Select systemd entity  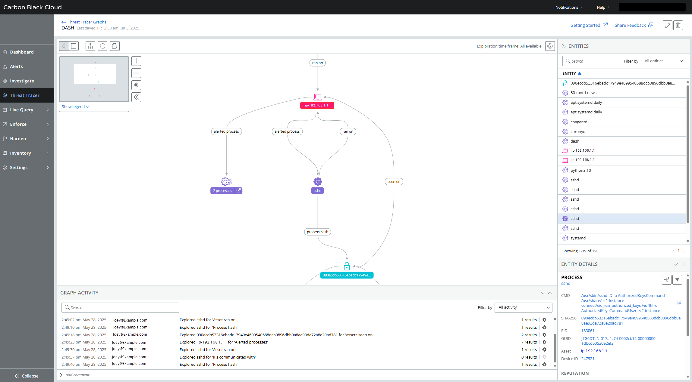621,238
